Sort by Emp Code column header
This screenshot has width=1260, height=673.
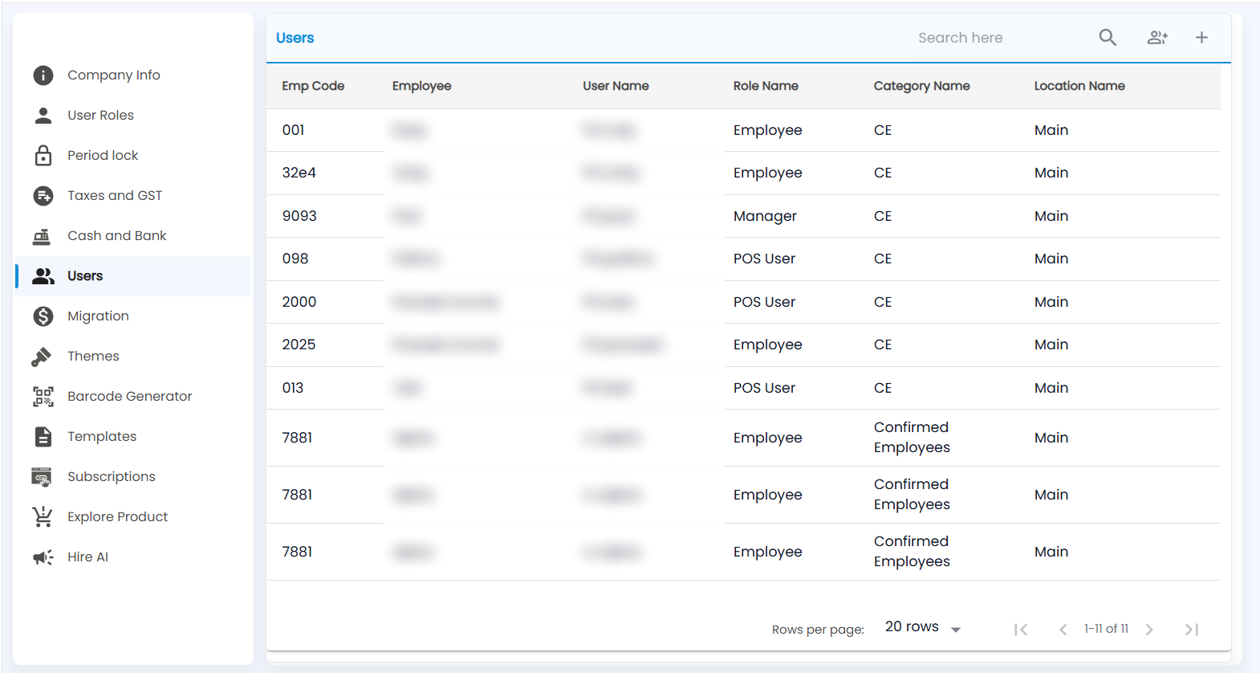coord(313,86)
